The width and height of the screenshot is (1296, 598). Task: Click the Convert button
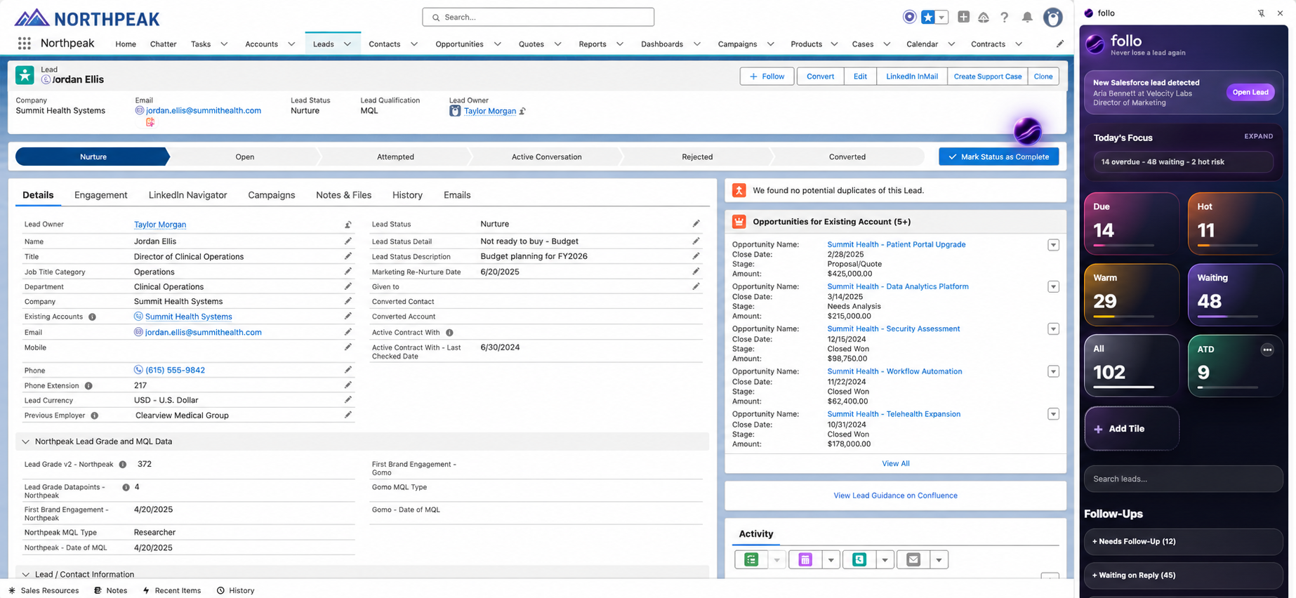[x=820, y=76]
